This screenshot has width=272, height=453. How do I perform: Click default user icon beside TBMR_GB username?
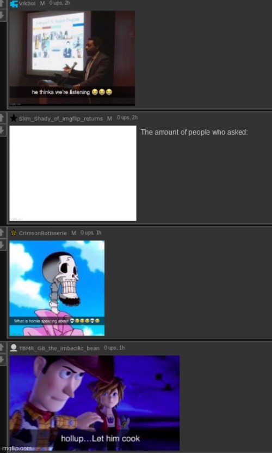pyautogui.click(x=14, y=348)
